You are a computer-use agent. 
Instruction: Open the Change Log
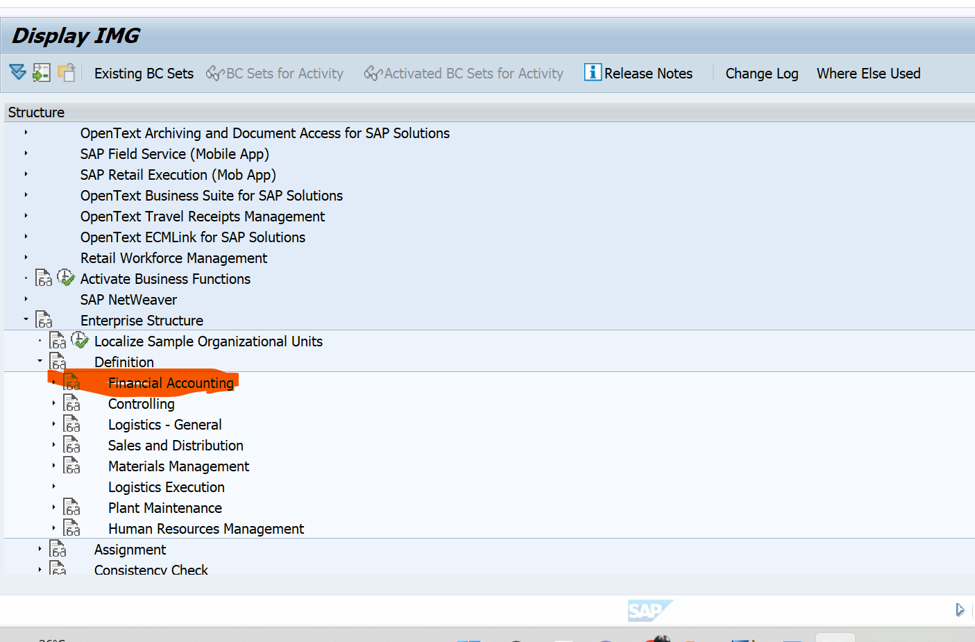(x=762, y=74)
